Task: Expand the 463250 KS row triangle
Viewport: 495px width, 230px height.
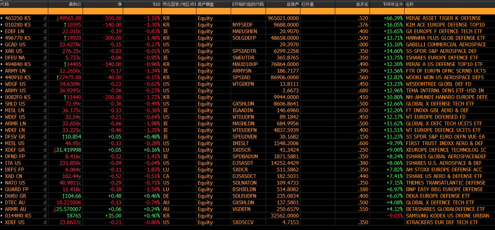Action: click(x=2, y=18)
